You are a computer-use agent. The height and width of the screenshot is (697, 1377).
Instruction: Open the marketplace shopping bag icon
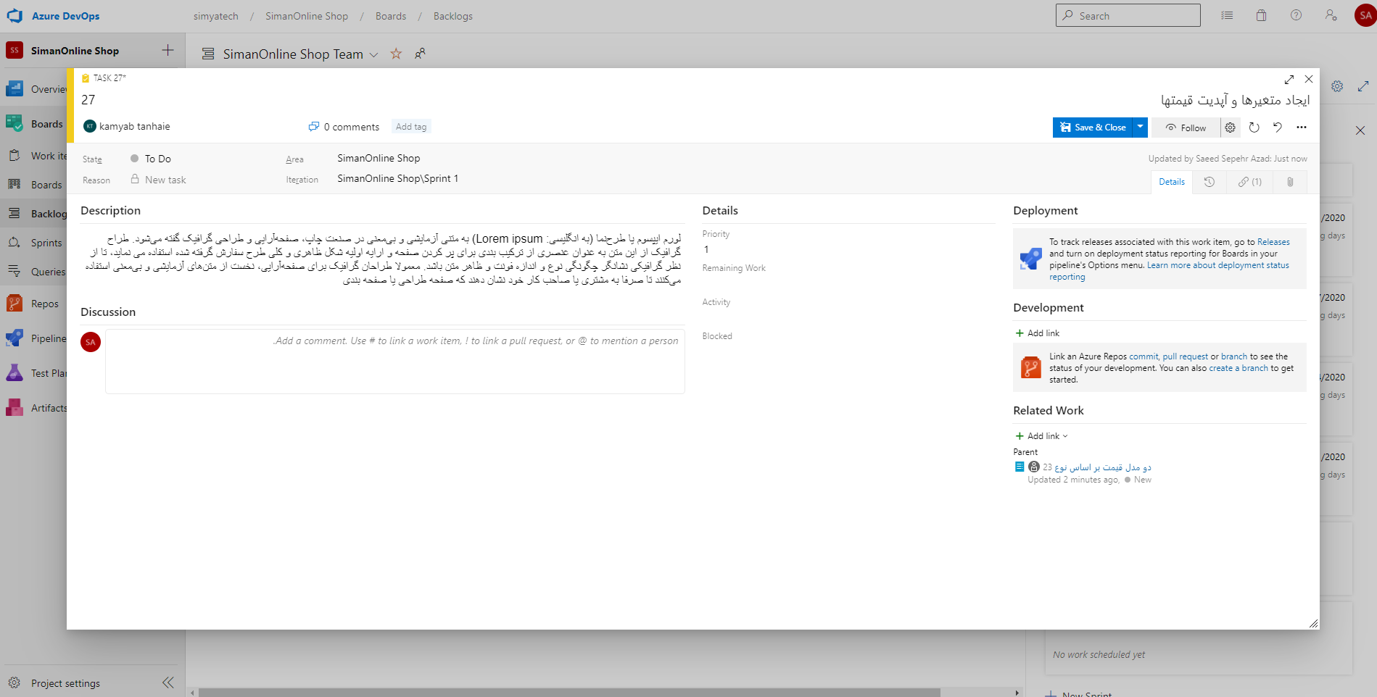pyautogui.click(x=1261, y=15)
